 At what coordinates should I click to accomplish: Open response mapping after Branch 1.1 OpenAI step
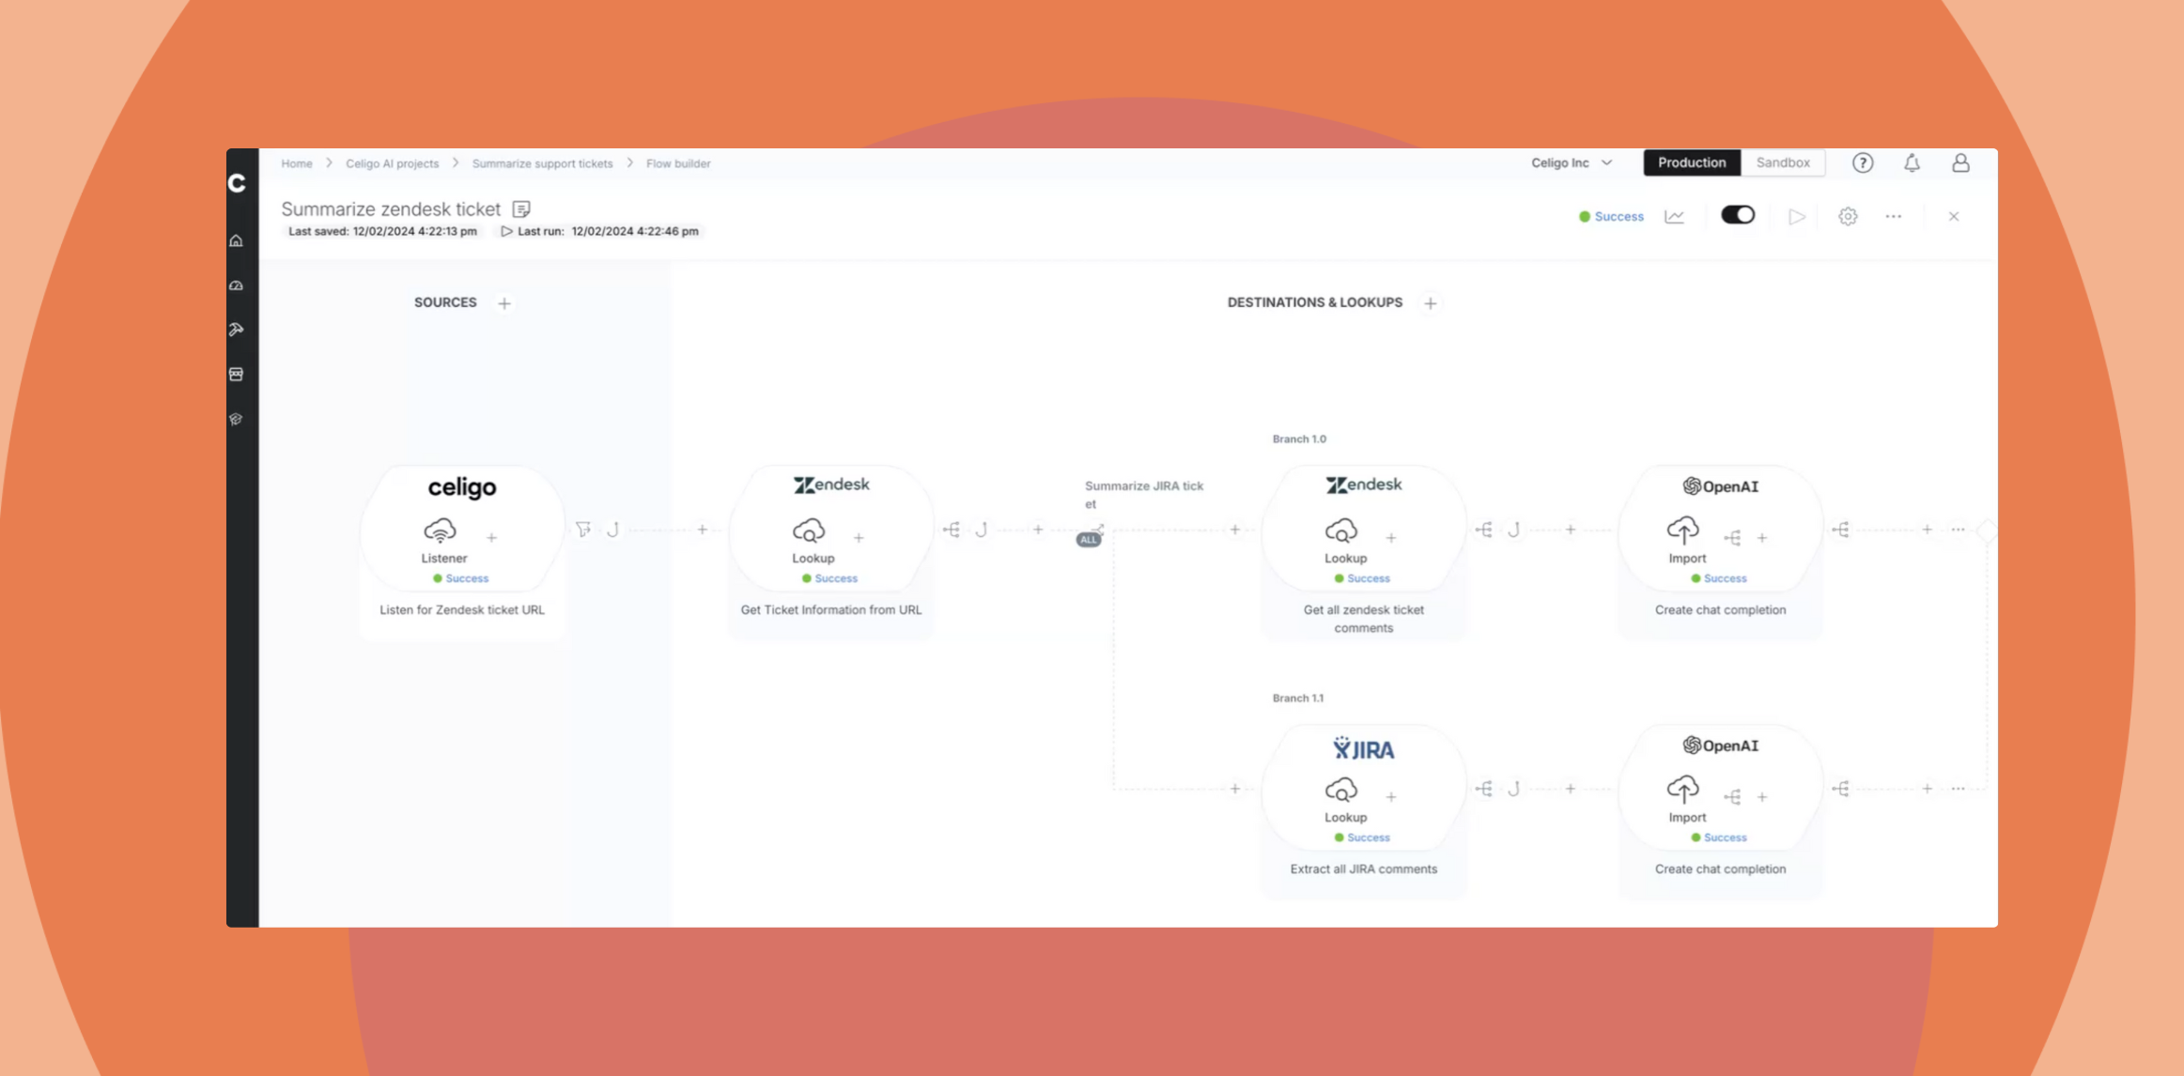click(x=1841, y=789)
